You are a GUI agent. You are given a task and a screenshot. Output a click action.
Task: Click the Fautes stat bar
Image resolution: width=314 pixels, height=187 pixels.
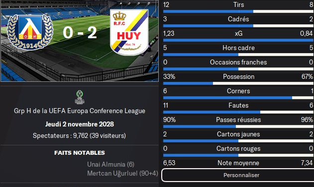pos(238,112)
